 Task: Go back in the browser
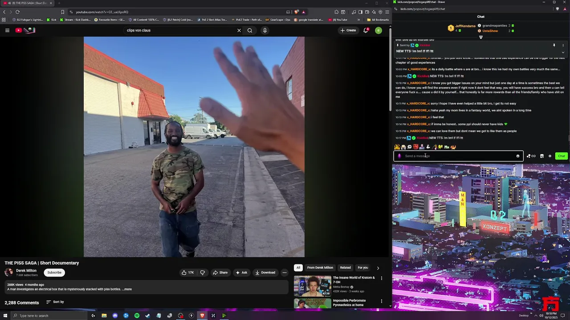[4, 12]
